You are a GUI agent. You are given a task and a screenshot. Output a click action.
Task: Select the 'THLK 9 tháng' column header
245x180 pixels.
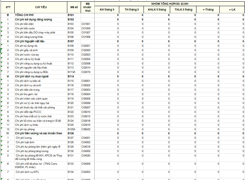(183, 10)
